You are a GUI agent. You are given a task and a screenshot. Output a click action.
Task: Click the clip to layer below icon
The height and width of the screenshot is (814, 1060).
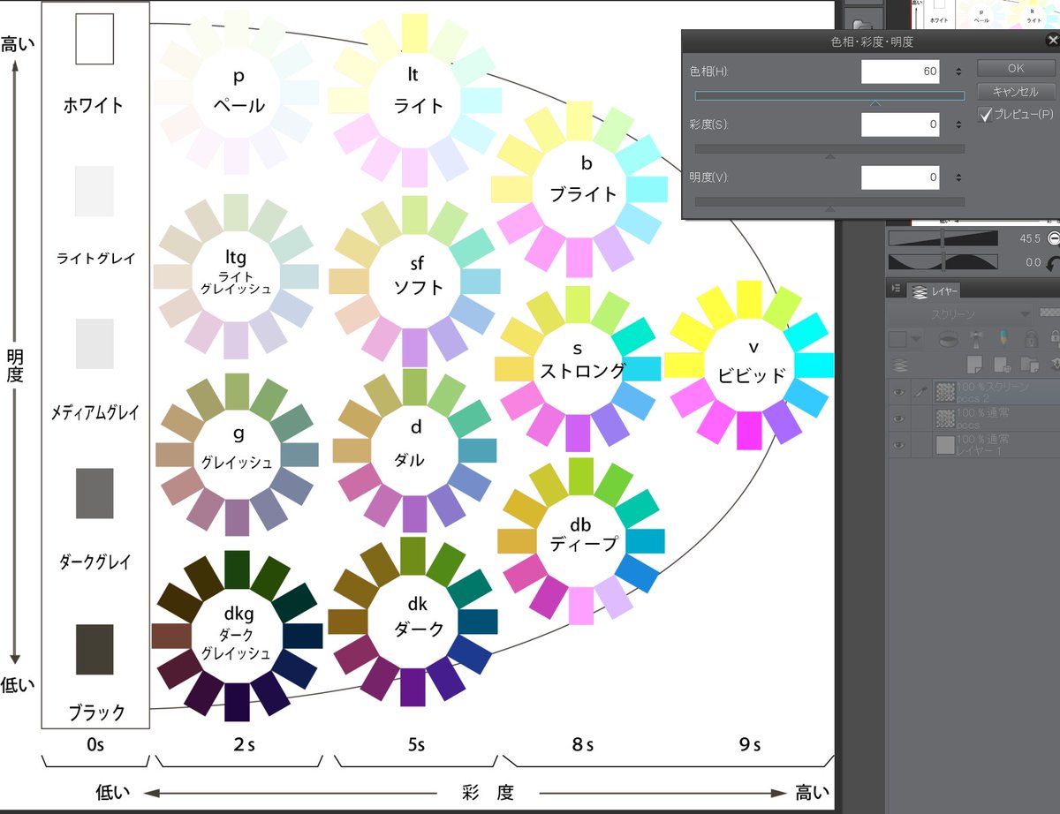coord(949,339)
